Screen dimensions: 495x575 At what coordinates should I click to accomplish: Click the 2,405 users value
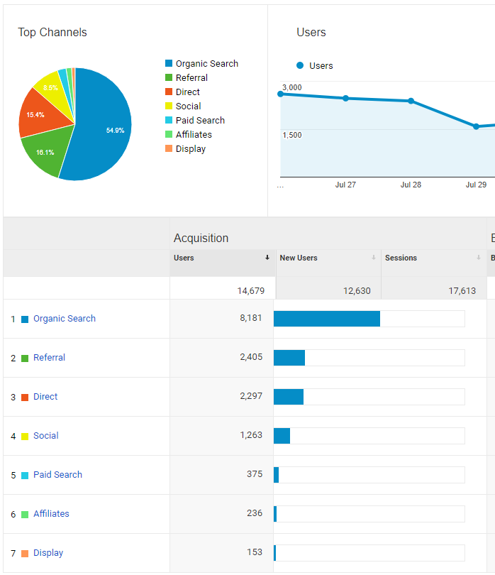coord(251,357)
